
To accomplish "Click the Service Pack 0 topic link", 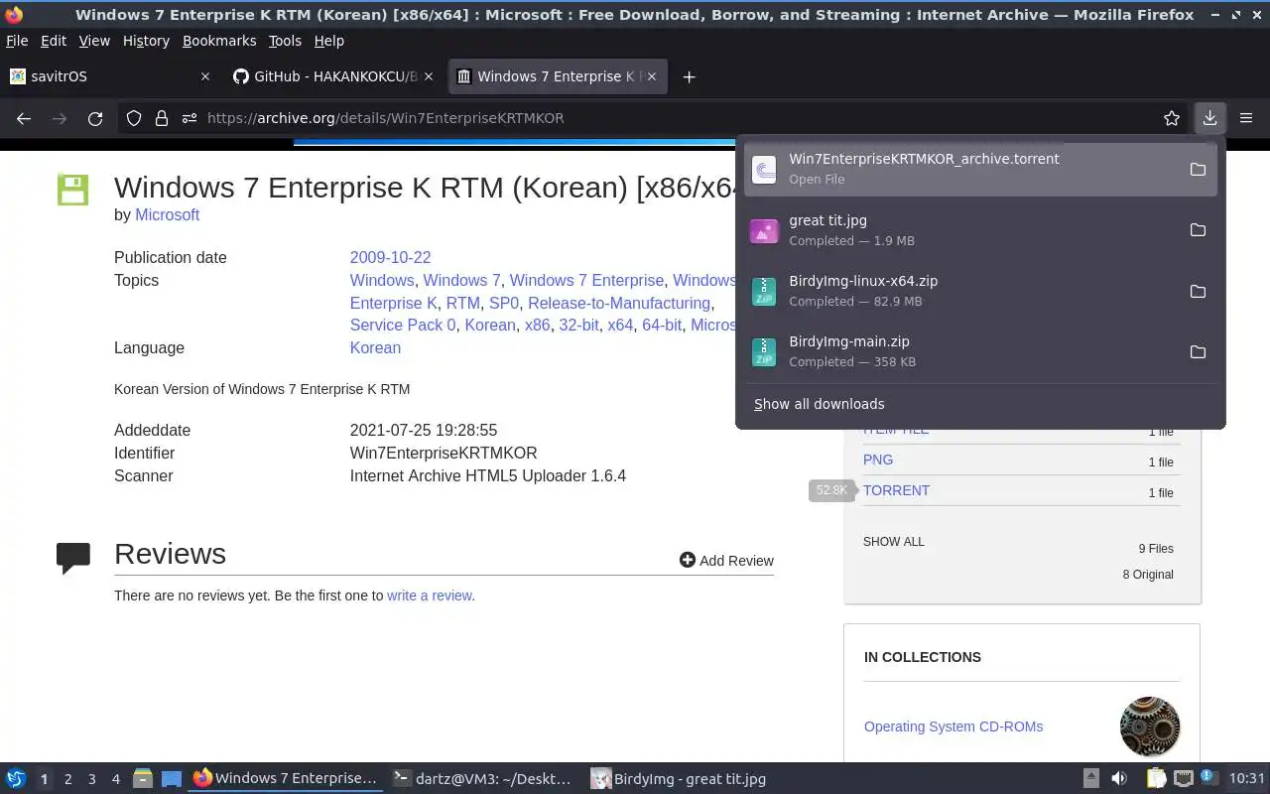I will tap(403, 326).
